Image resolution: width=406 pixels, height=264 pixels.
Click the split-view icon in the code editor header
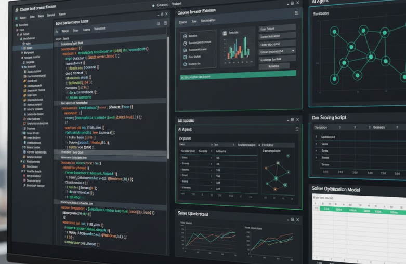[x=158, y=23]
